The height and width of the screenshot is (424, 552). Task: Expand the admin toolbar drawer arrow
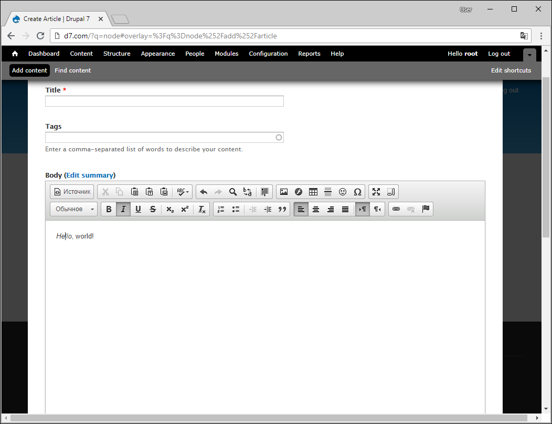click(530, 55)
